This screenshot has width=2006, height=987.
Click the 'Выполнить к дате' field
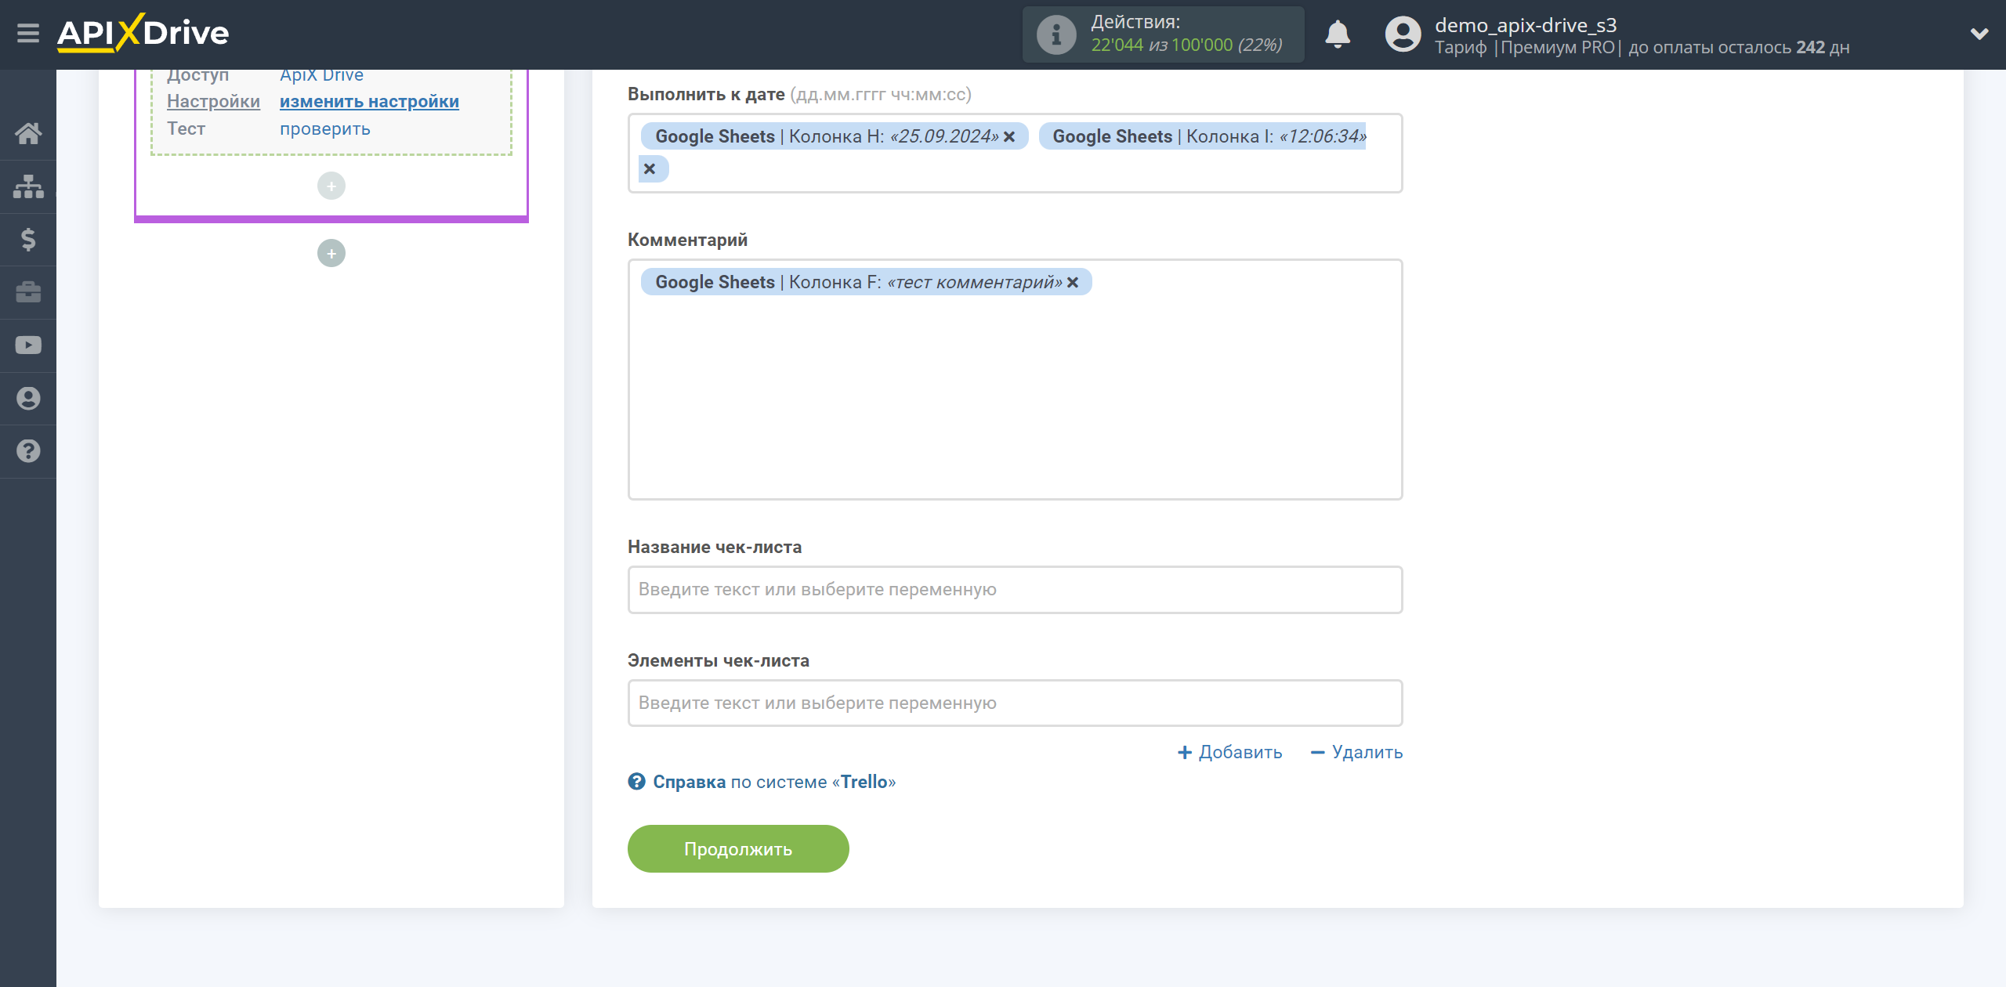point(1015,154)
